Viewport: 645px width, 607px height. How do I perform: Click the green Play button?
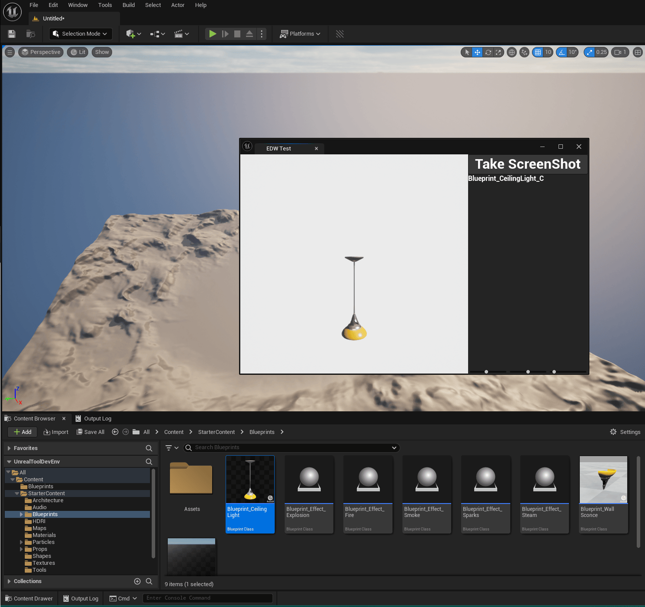click(212, 34)
